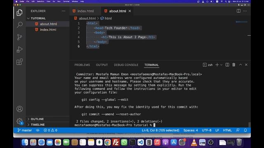The height and width of the screenshot is (148, 264).
Task: Open FileZilla from the Dock
Action: click(116, 142)
